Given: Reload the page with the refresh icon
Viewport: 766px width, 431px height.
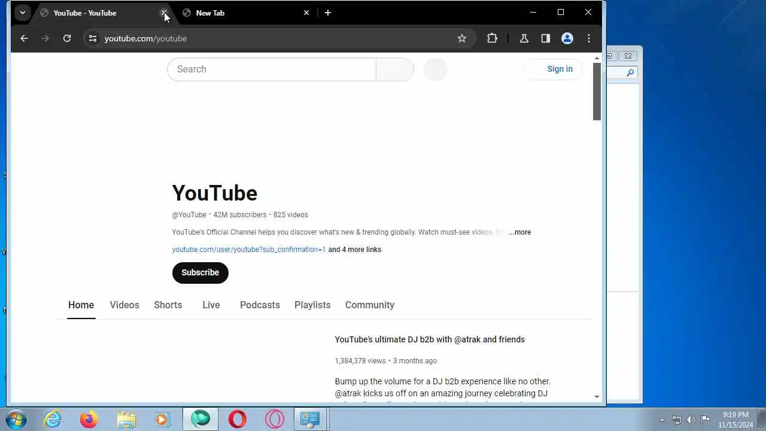Looking at the screenshot, I should 67,38.
